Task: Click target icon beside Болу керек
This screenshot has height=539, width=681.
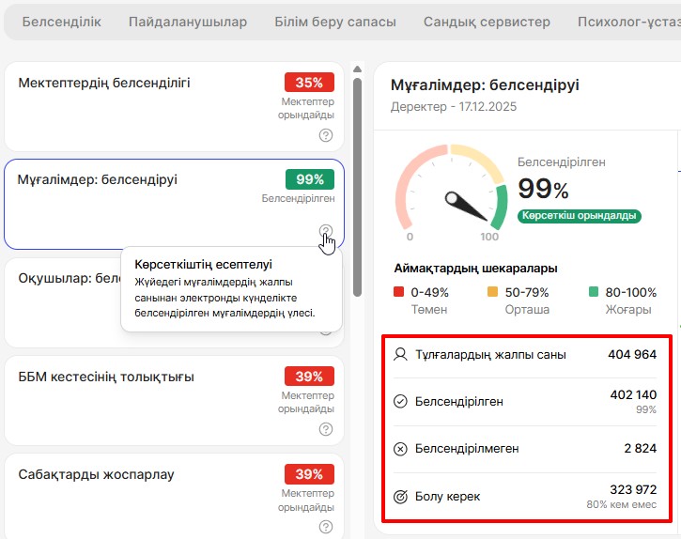Action: (400, 497)
